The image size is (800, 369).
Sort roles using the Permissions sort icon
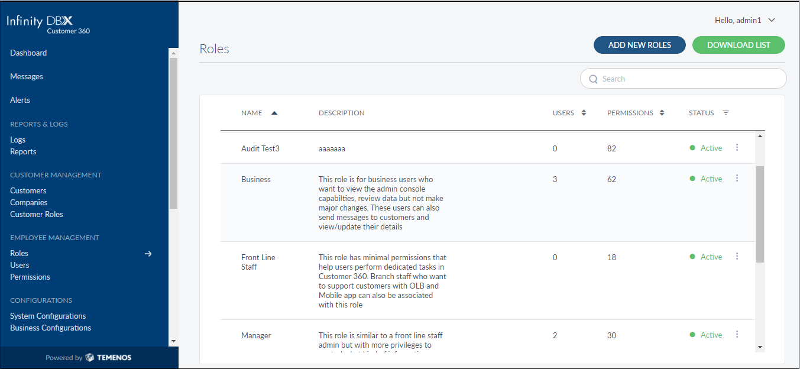click(x=662, y=113)
